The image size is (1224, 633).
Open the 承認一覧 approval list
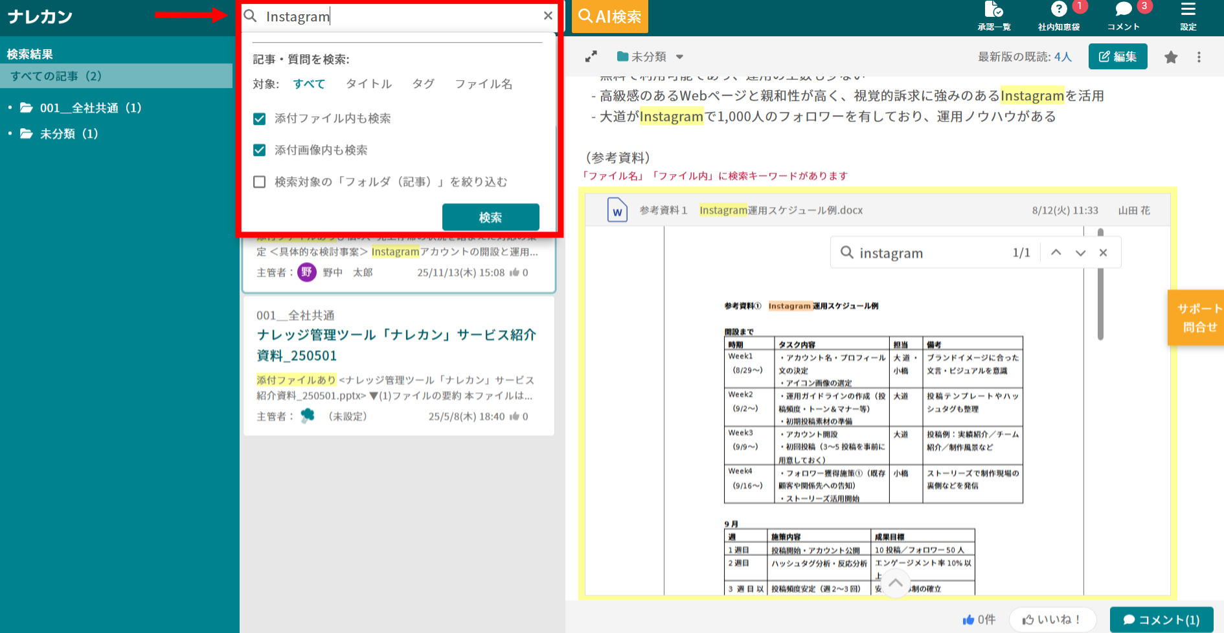coord(995,16)
